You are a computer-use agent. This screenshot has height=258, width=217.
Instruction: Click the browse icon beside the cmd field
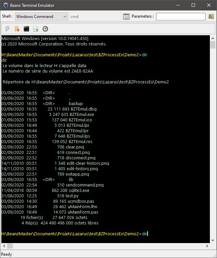(x=126, y=16)
